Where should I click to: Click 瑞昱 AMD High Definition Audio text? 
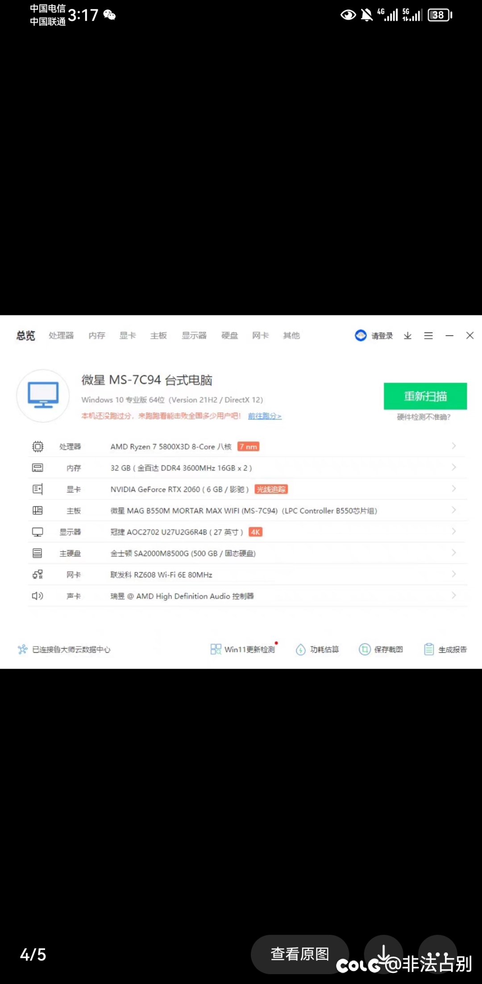pyautogui.click(x=182, y=596)
